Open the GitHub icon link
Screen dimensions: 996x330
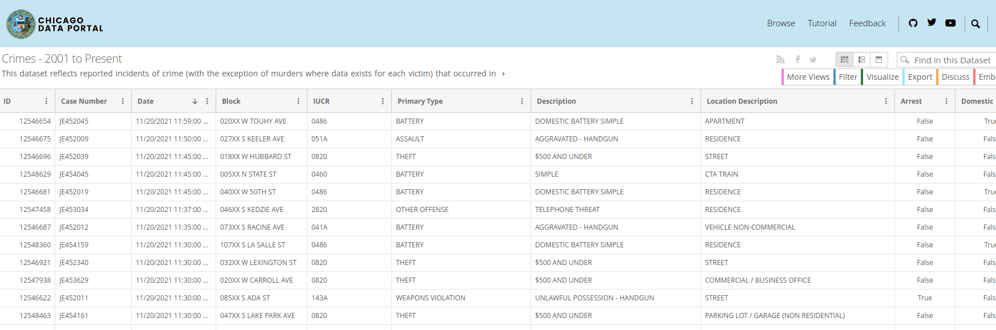[913, 23]
